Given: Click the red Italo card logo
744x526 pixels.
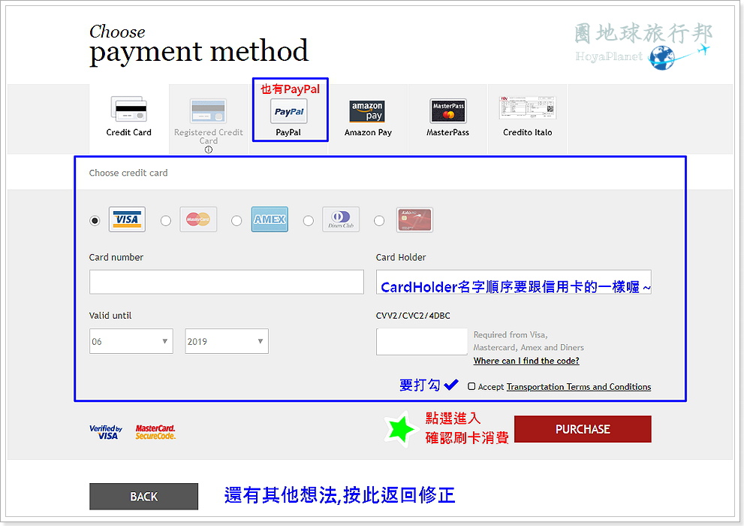Looking at the screenshot, I should pos(414,220).
